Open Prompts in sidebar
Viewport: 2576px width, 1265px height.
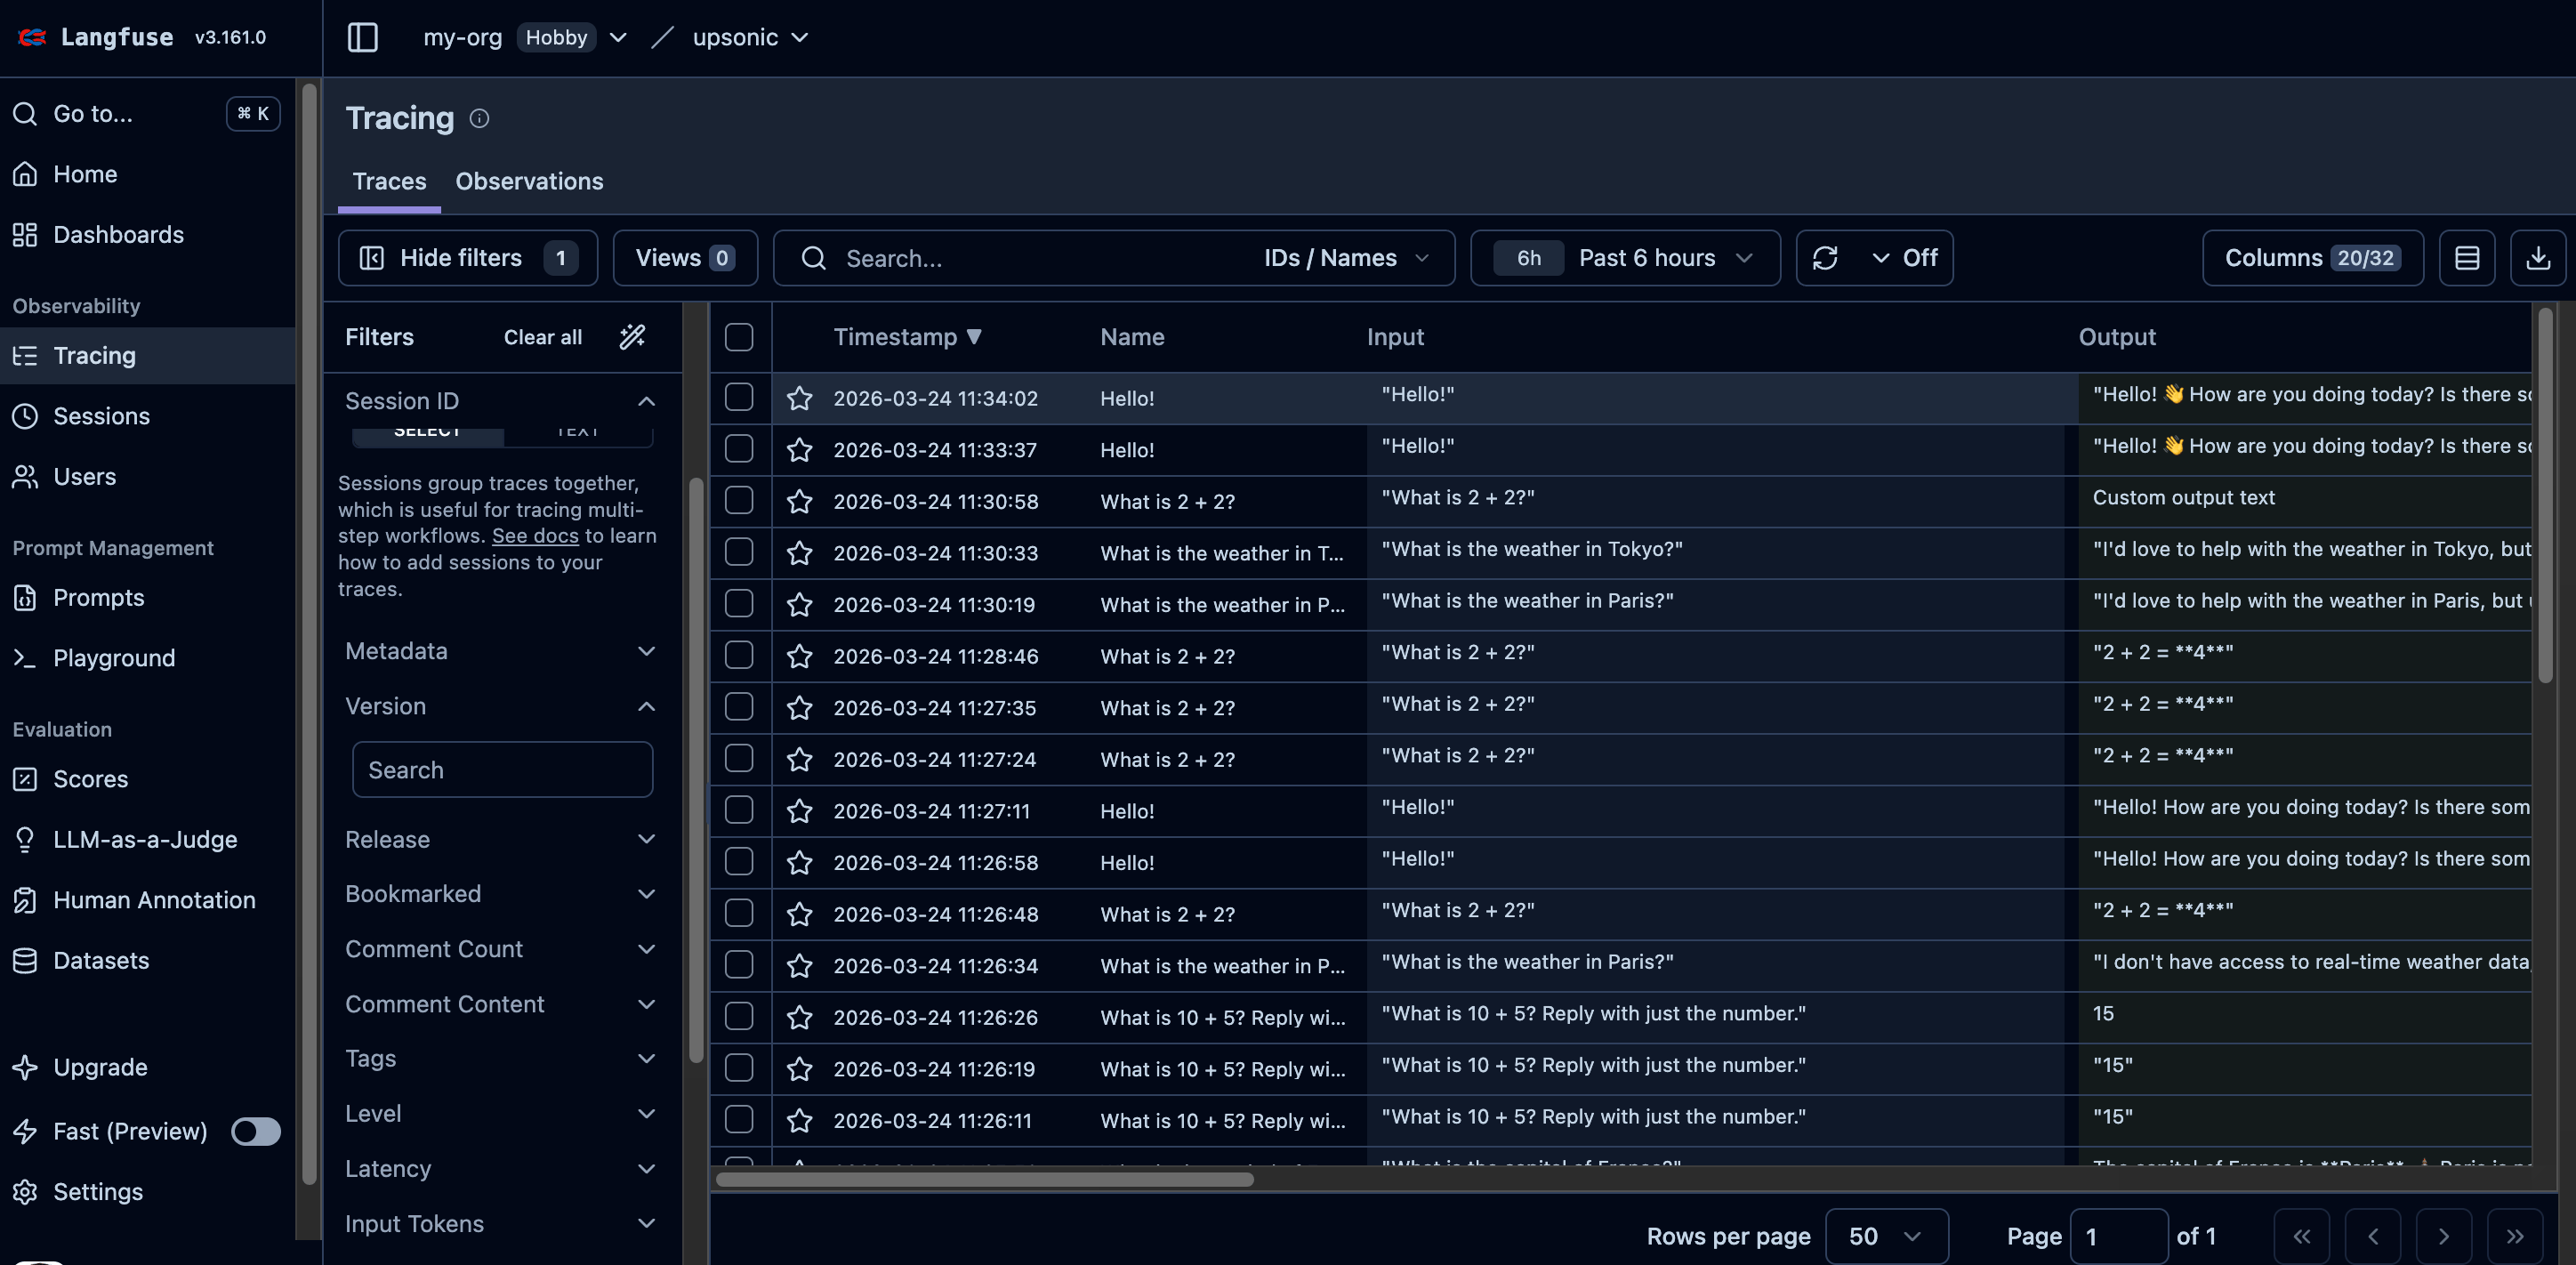148,598
